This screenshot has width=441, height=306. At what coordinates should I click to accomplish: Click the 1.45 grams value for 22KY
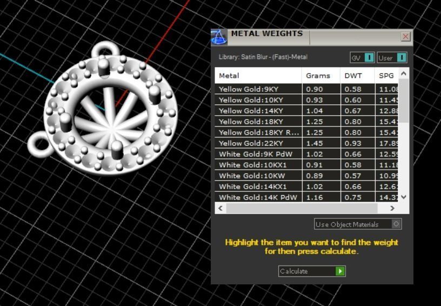(x=314, y=143)
